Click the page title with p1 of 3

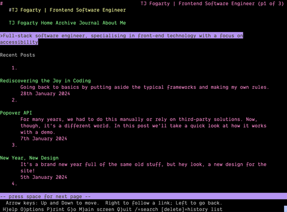[x=212, y=3]
